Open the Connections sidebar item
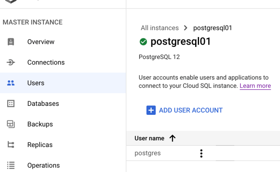The height and width of the screenshot is (172, 280). coord(63,62)
